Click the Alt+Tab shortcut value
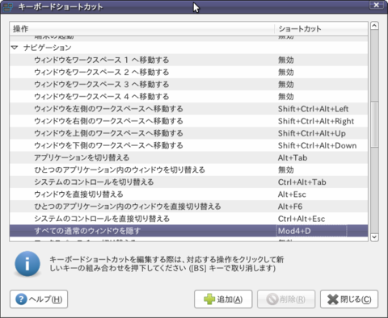388x318 pixels. coord(293,157)
